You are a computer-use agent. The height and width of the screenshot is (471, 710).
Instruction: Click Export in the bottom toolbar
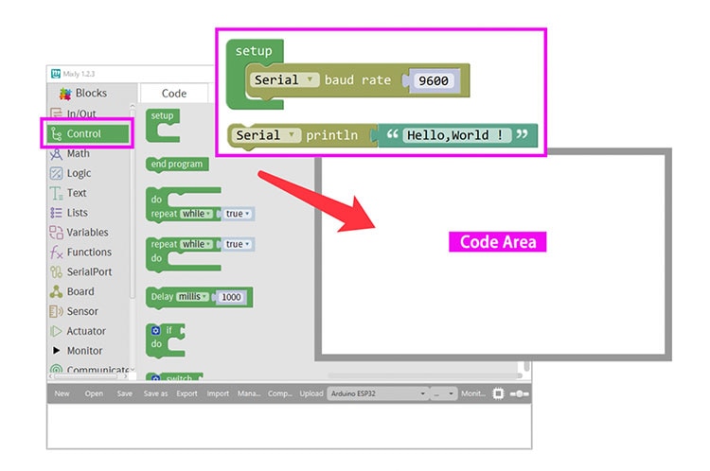point(186,393)
